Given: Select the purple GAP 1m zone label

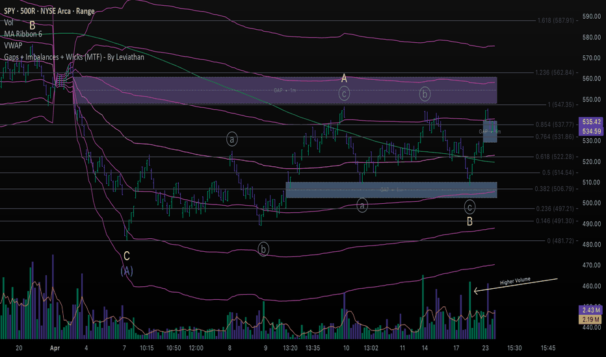Looking at the screenshot, I should pyautogui.click(x=285, y=90).
